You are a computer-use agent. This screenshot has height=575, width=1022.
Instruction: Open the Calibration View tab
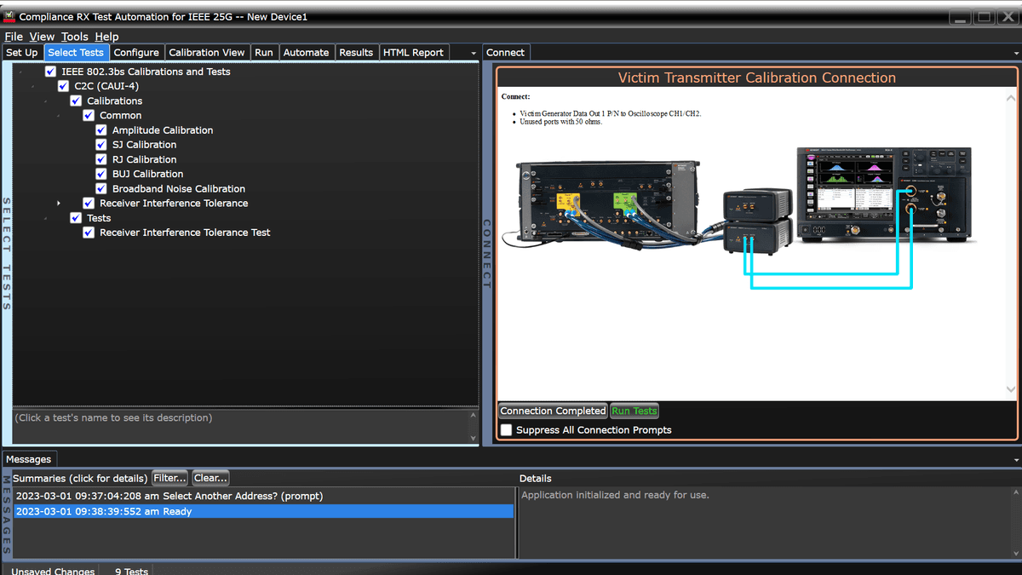click(206, 52)
